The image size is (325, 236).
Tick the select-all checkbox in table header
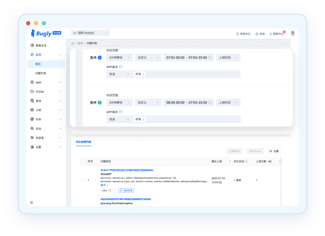[x=83, y=161]
